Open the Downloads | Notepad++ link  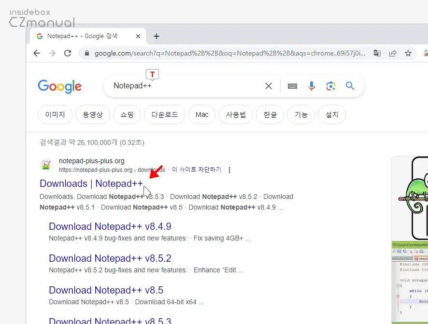pyautogui.click(x=92, y=183)
